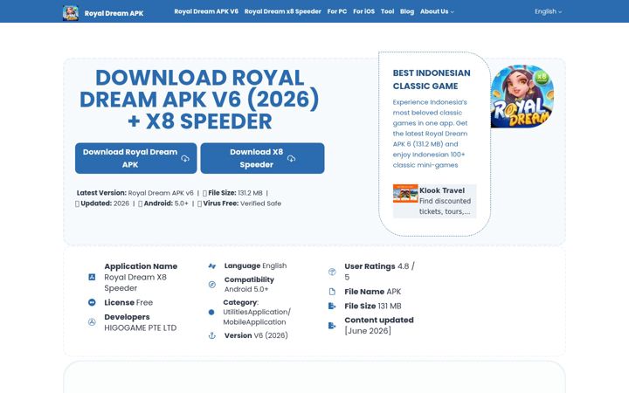This screenshot has width=629, height=393.
Task: Click the File Size icon
Action: [x=332, y=306]
